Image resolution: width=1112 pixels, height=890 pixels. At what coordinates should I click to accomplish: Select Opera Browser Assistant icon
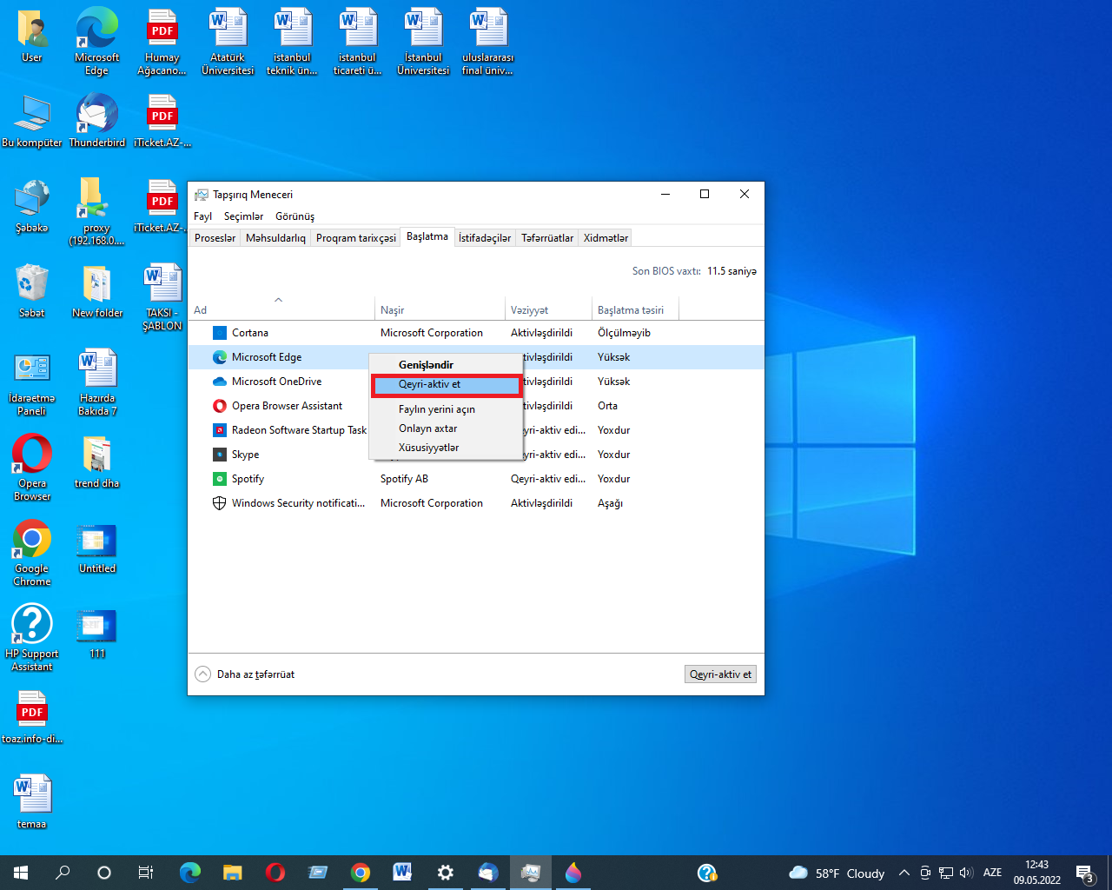pos(220,406)
